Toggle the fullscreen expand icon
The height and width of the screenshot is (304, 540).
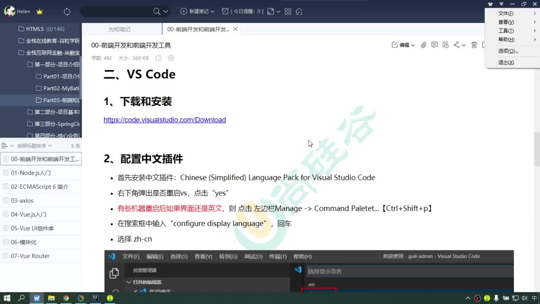(271, 11)
